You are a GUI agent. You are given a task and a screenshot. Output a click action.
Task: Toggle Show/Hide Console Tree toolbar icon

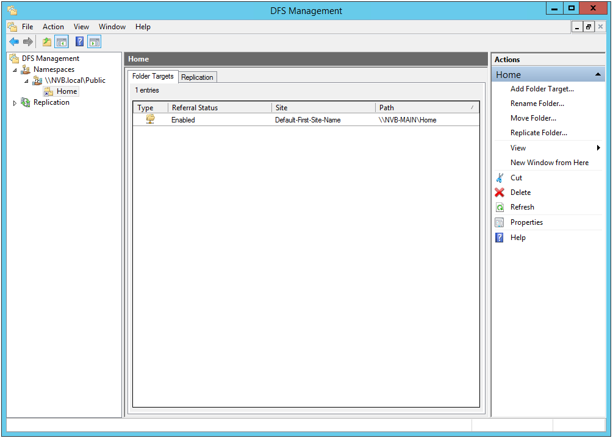pos(62,41)
